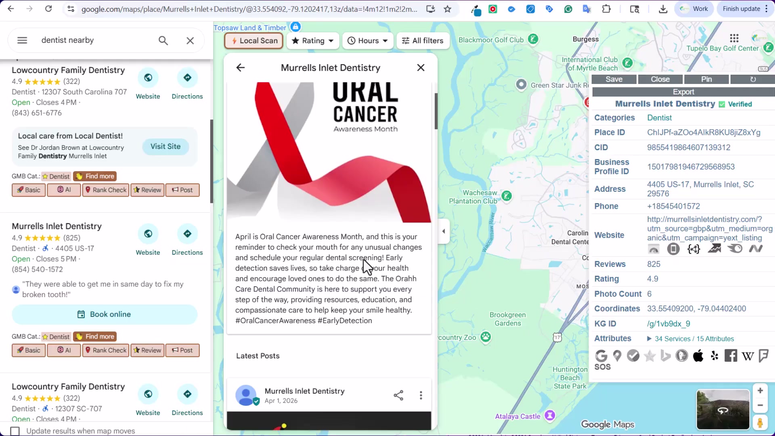Click the Street View thumbnail
The height and width of the screenshot is (436, 775).
click(723, 409)
